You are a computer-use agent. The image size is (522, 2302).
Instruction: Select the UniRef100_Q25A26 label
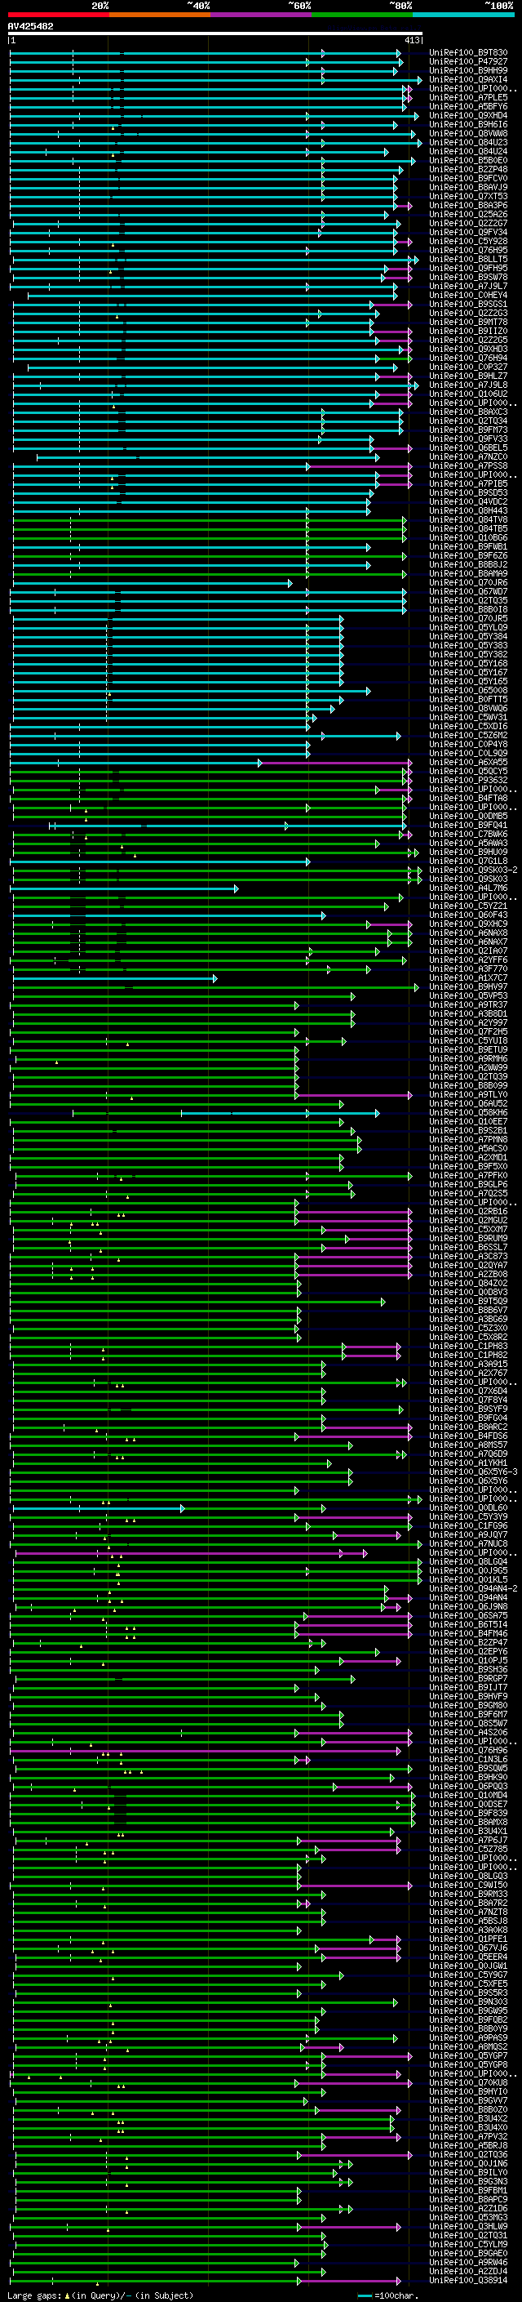[468, 215]
